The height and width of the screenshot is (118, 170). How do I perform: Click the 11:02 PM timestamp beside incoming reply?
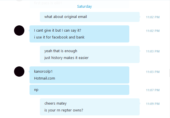pos(153,31)
